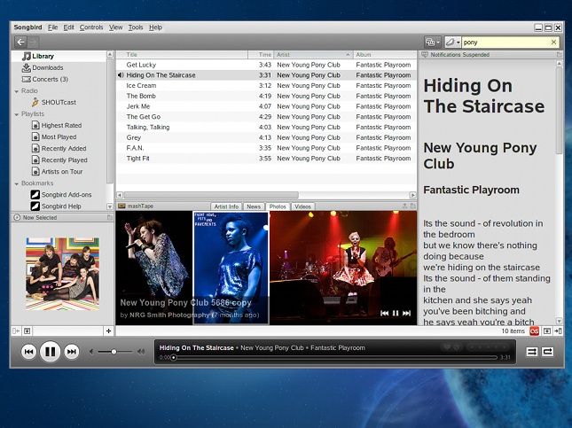Open the Highest Rated playlist

click(57, 126)
